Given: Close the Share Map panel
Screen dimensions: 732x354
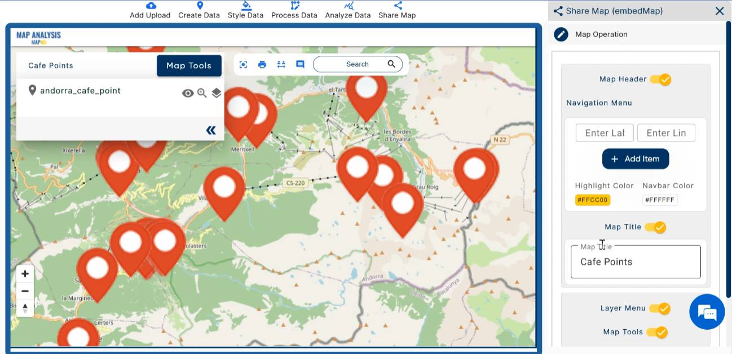Looking at the screenshot, I should click(720, 11).
